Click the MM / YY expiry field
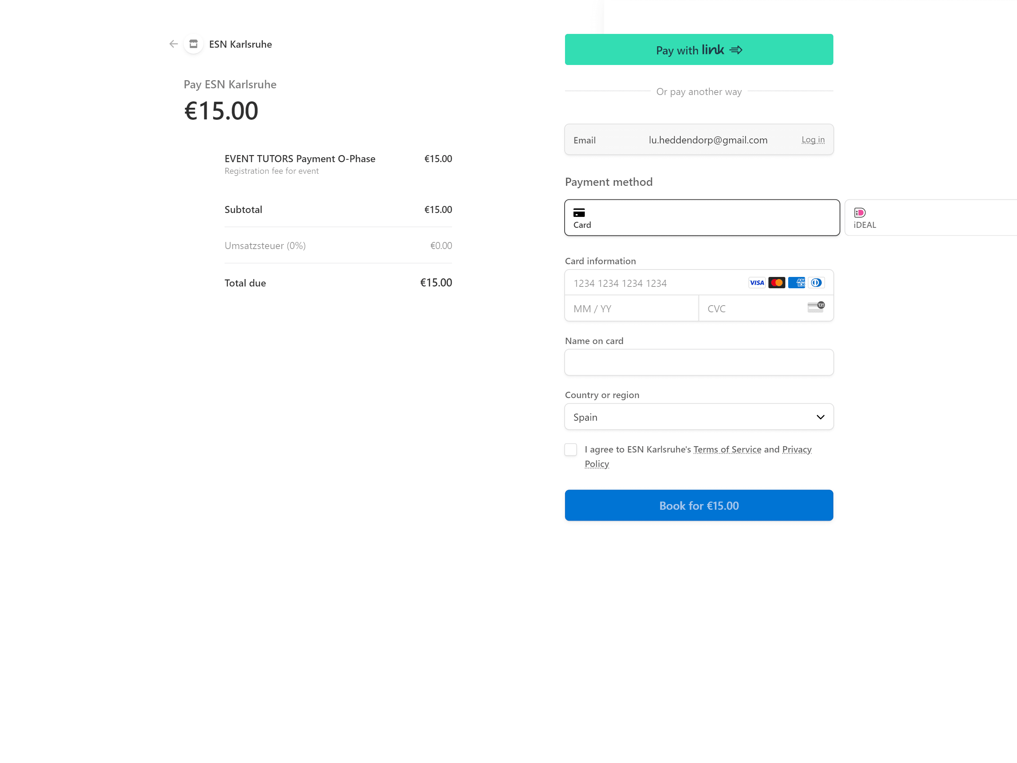Screen dimensions: 1017x763 631,309
